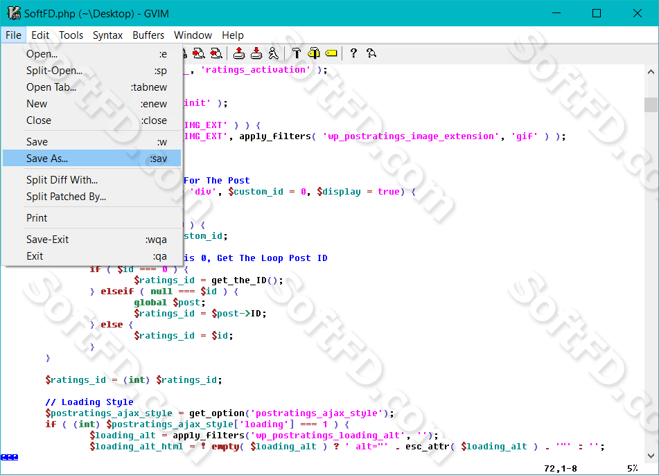Image resolution: width=659 pixels, height=475 pixels.
Task: Choose Split Diff With... entry
Action: [92, 180]
